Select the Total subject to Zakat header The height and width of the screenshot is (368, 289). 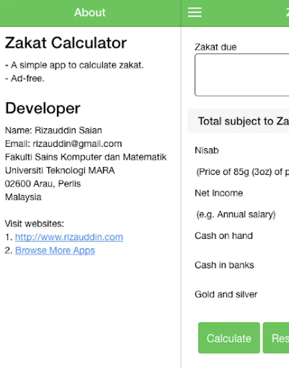tap(243, 121)
